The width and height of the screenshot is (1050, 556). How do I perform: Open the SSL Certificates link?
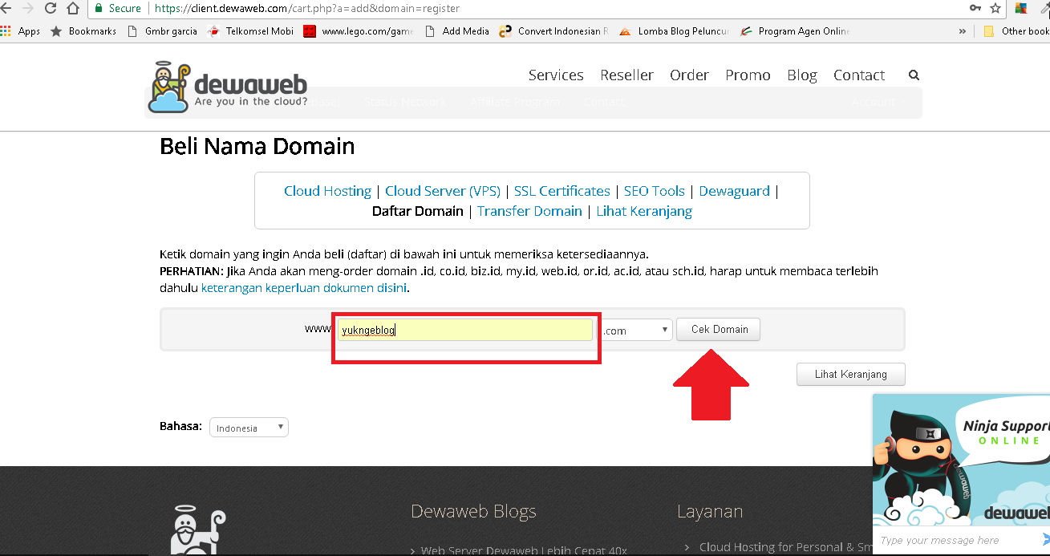pyautogui.click(x=562, y=191)
